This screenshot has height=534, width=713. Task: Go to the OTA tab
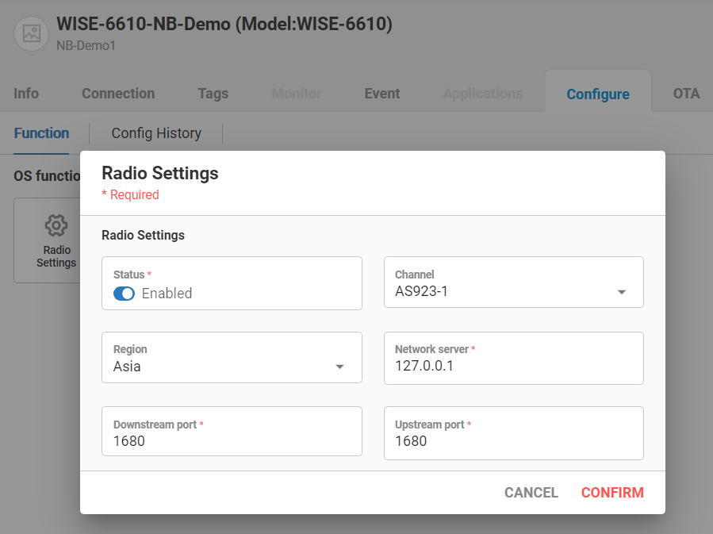click(x=684, y=93)
